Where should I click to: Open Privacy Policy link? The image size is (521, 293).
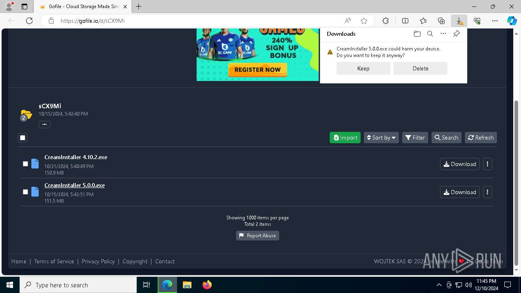click(x=98, y=261)
